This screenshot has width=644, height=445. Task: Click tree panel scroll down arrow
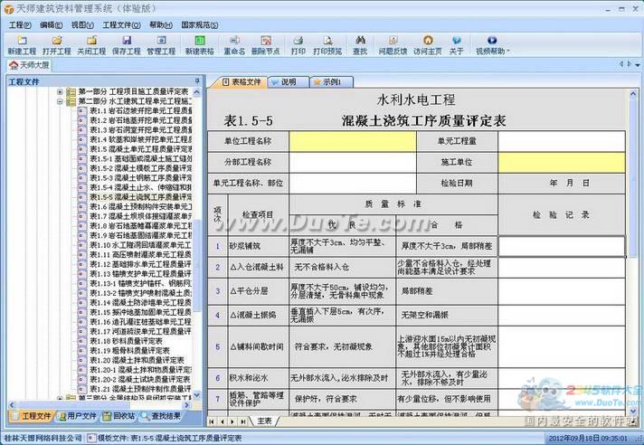point(197,394)
